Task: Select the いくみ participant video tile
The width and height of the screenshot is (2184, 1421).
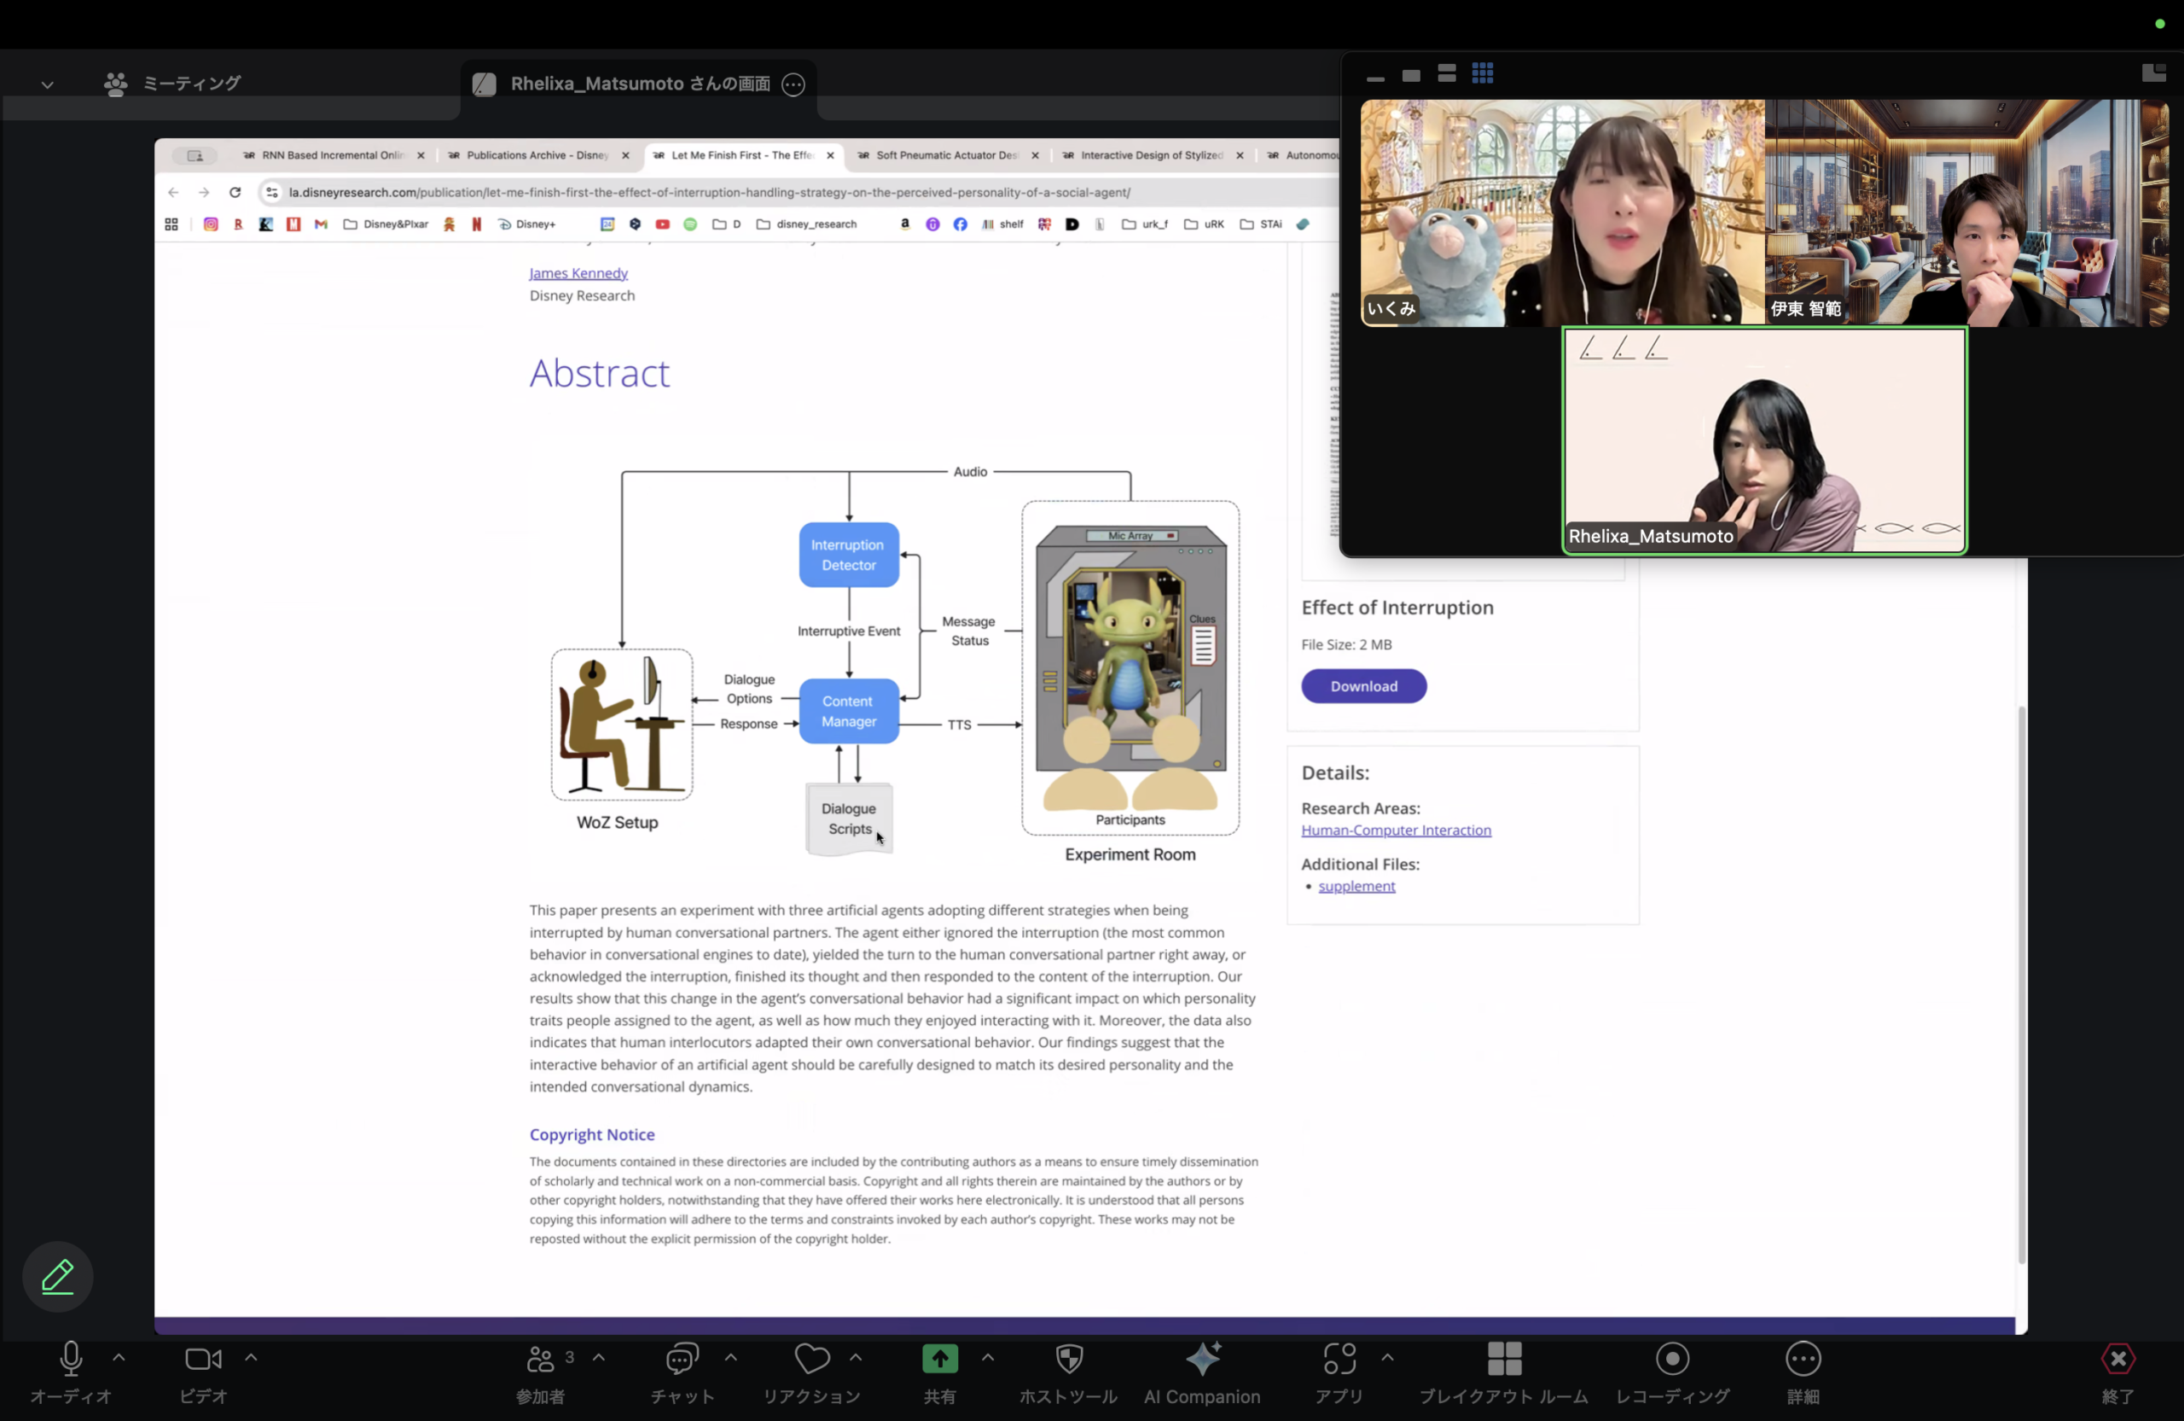Action: tap(1563, 213)
